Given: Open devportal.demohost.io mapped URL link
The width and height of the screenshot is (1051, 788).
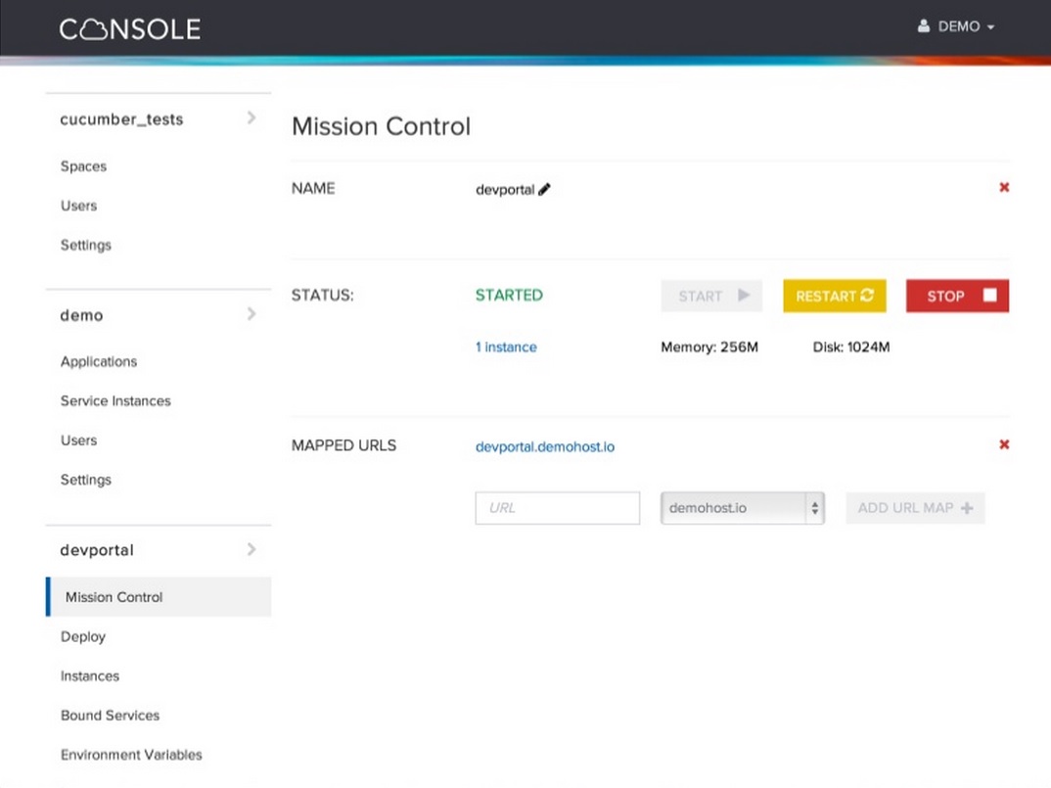Looking at the screenshot, I should pos(545,446).
